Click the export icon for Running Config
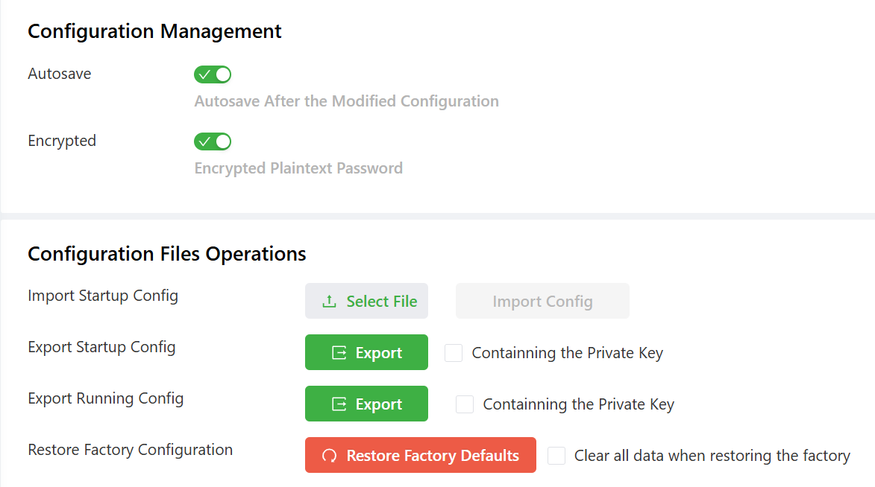 pyautogui.click(x=339, y=404)
